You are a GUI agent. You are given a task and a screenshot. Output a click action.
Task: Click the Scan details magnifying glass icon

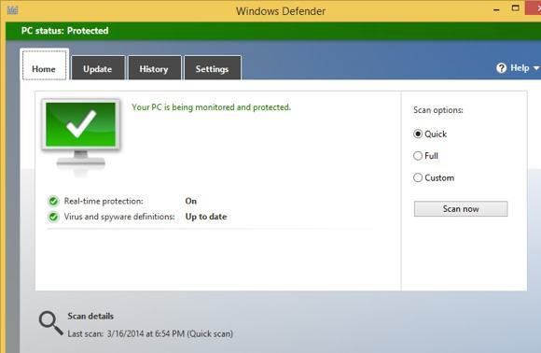point(50,323)
